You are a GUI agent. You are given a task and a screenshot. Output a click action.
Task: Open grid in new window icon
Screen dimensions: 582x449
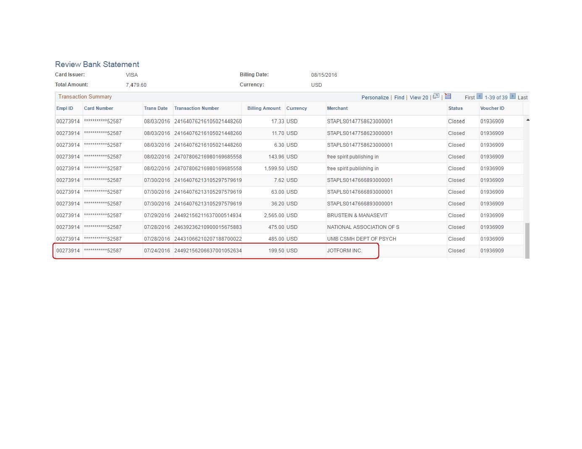click(x=436, y=96)
